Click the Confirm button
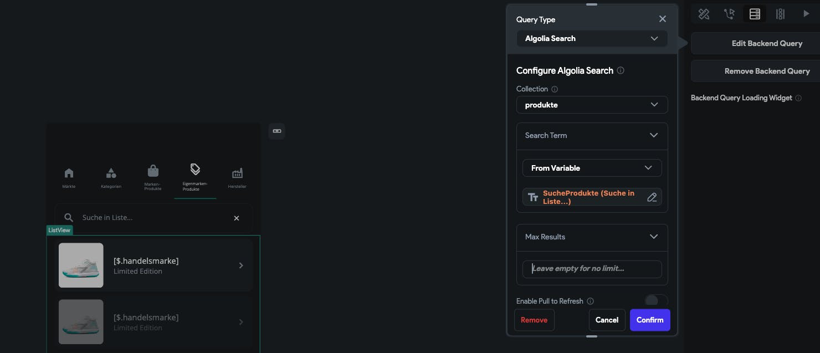 (650, 320)
